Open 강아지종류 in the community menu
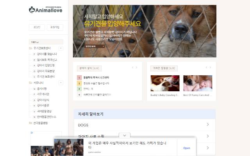The height and width of the screenshot is (156, 250). pos(43,106)
